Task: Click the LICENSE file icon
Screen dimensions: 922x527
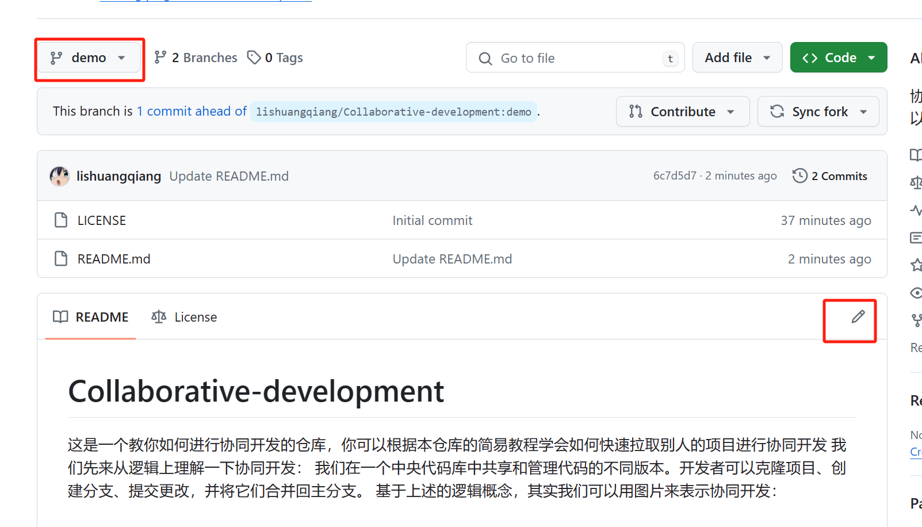Action: 60,220
